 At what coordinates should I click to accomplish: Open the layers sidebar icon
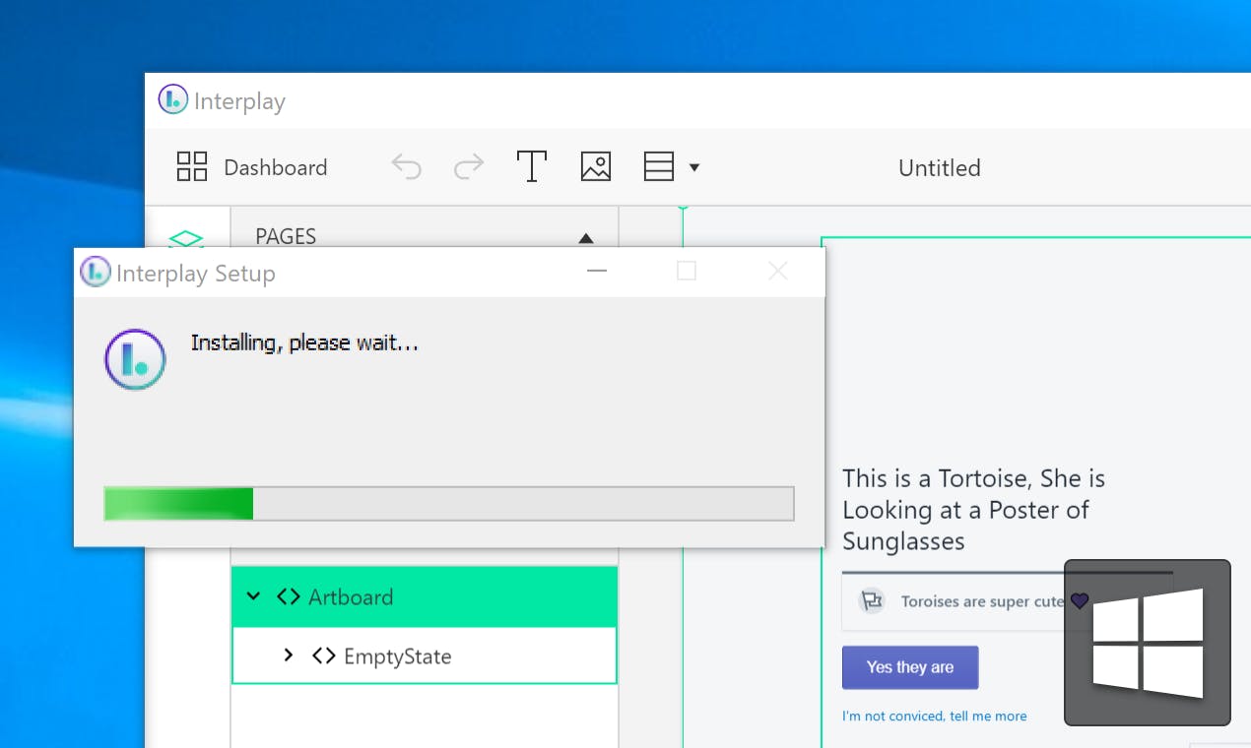tap(186, 238)
